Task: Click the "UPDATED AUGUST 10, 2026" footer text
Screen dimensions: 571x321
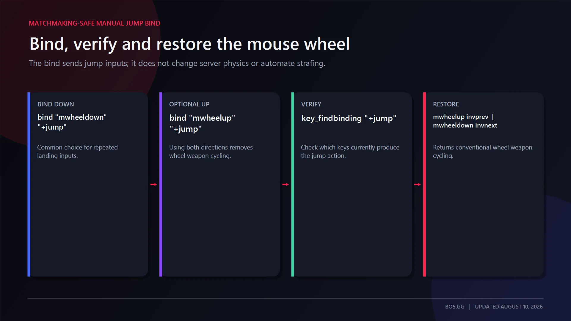Action: tap(509, 307)
